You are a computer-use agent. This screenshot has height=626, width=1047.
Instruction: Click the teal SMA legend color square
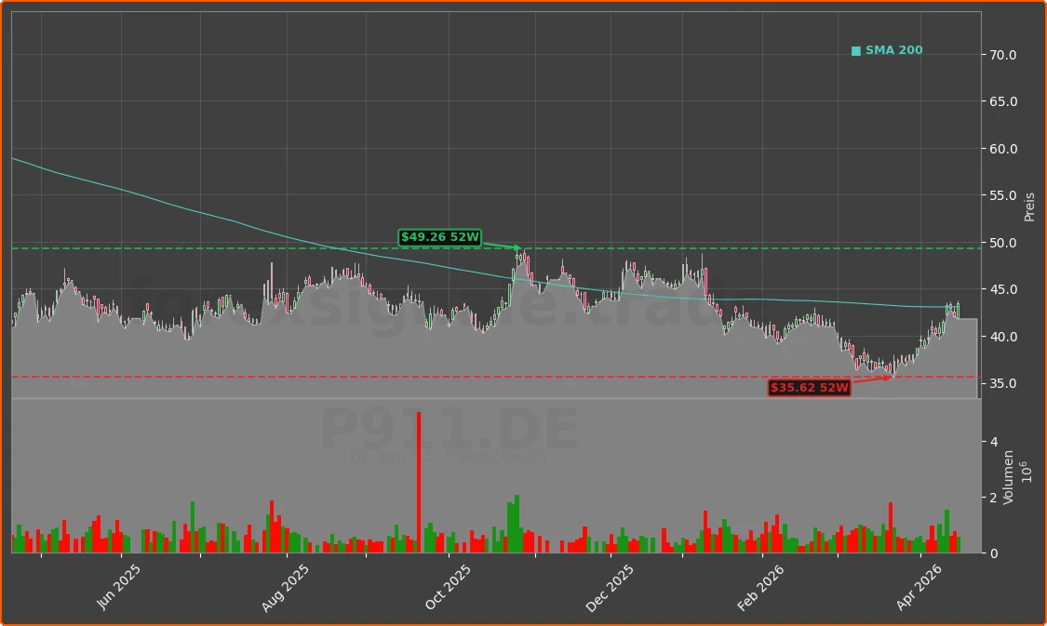pyautogui.click(x=855, y=49)
